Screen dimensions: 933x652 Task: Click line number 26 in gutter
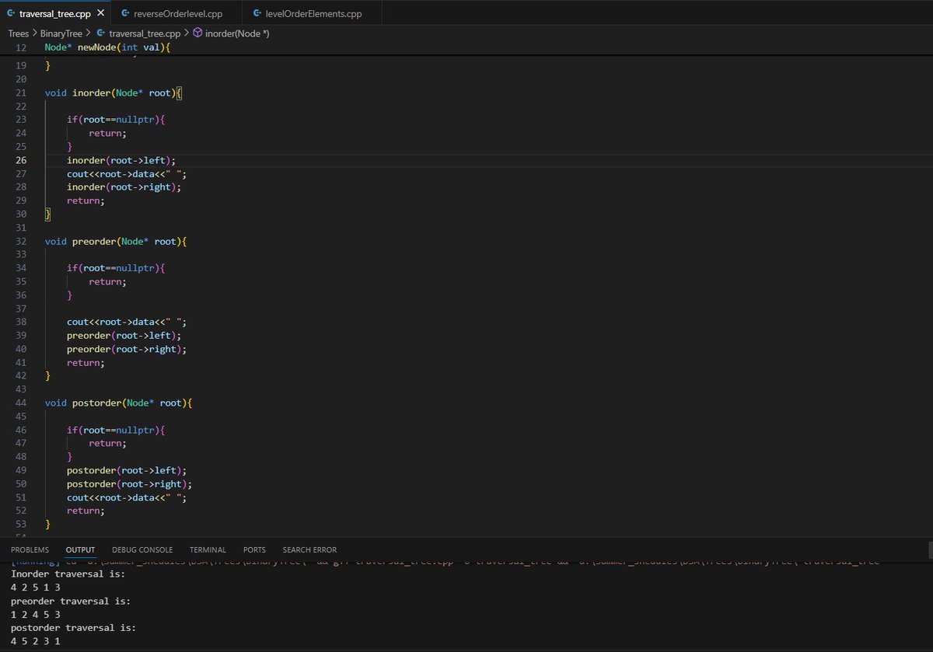[x=21, y=160]
